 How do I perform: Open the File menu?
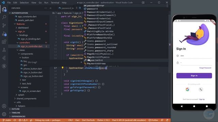click(9, 2)
